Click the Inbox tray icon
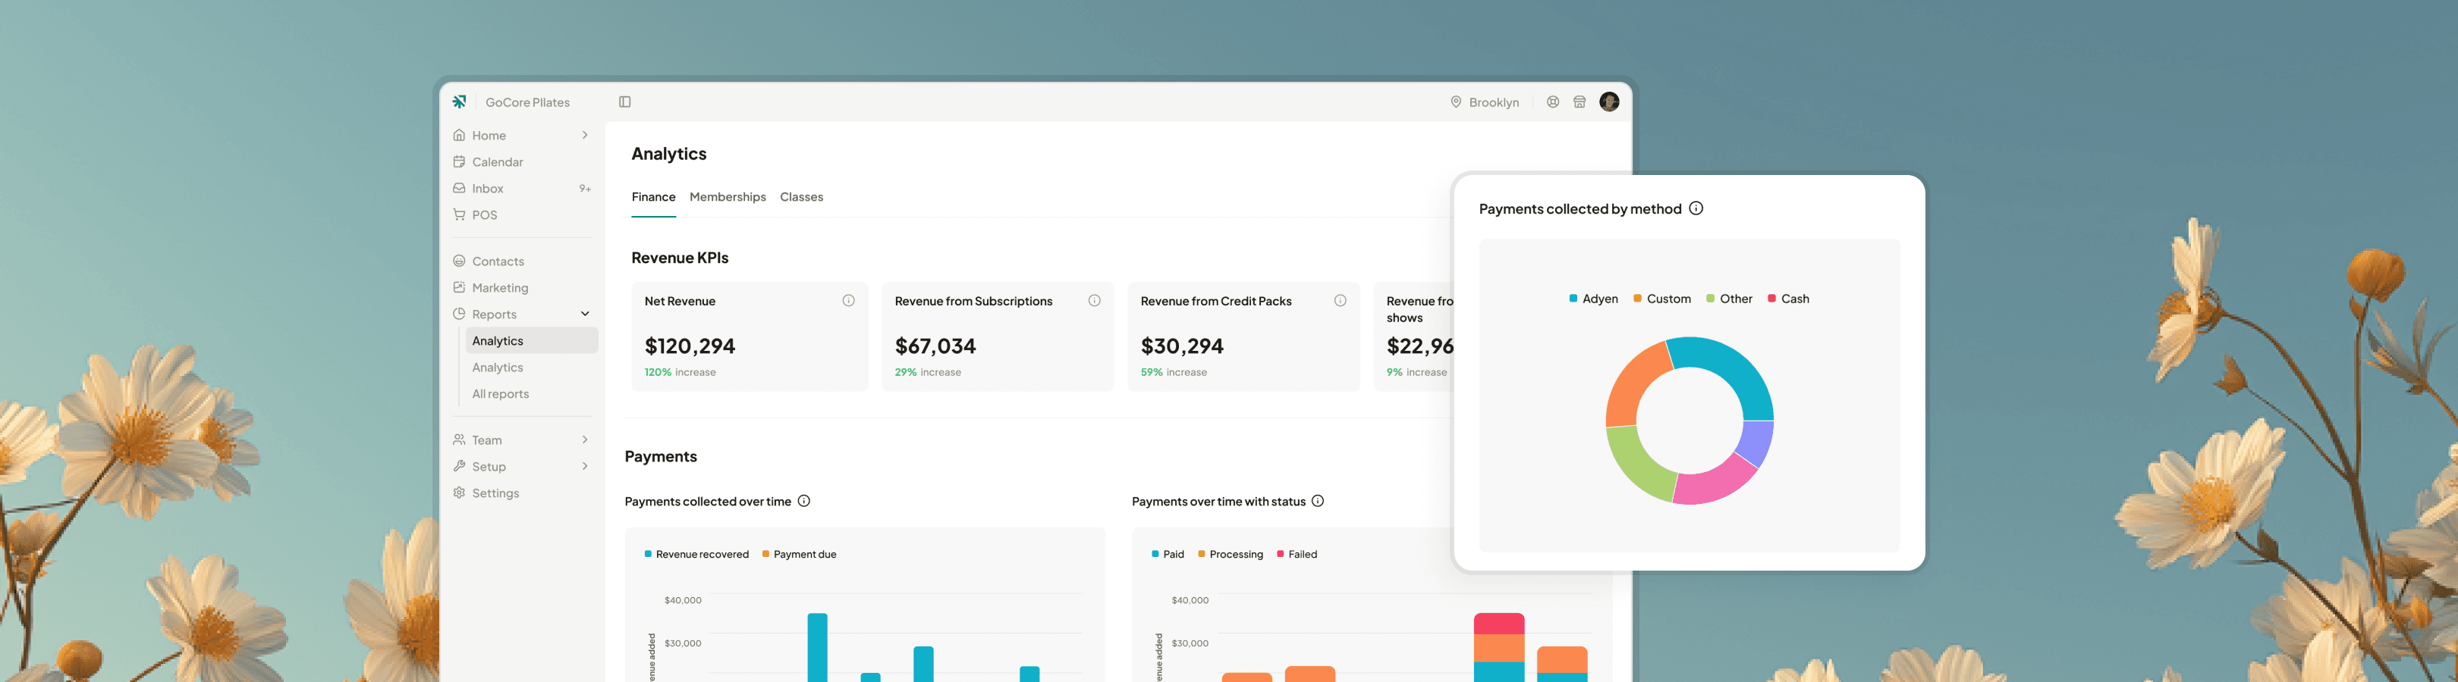Image resolution: width=2458 pixels, height=682 pixels. [x=459, y=189]
